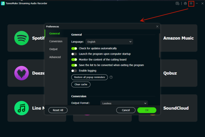
Task: Close the Preferences dialog
Action: (157, 26)
